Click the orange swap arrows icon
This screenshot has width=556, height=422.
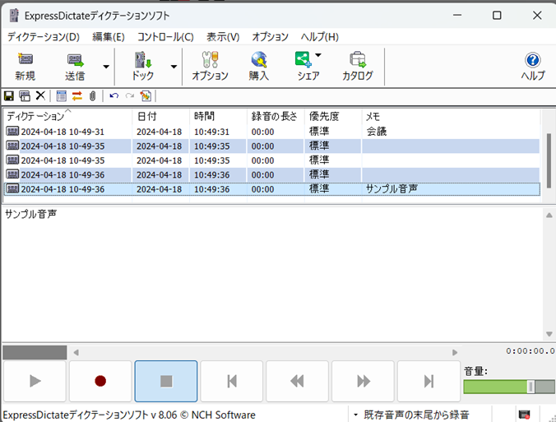click(x=77, y=95)
